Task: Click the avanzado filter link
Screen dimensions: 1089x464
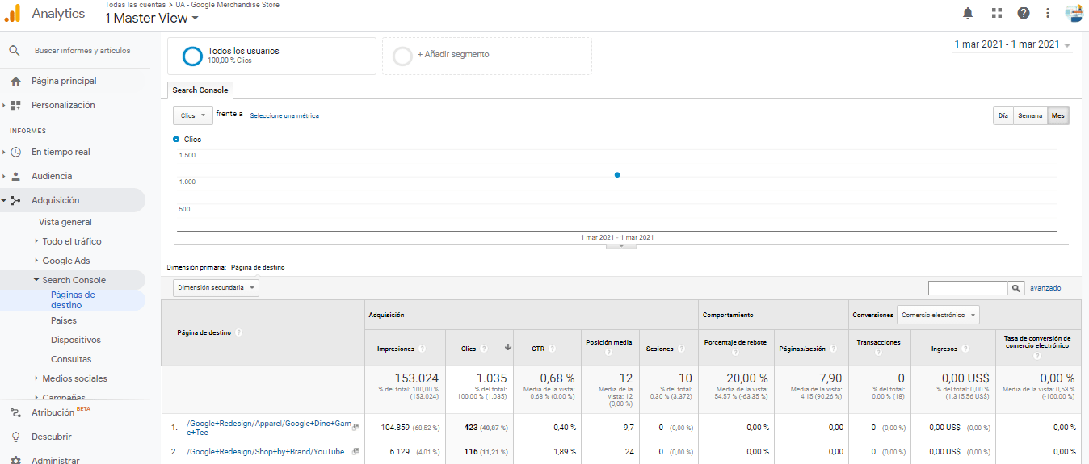Action: pos(1045,288)
